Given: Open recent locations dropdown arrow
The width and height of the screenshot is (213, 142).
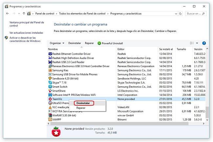Looking at the screenshot, I should pos(19,13).
